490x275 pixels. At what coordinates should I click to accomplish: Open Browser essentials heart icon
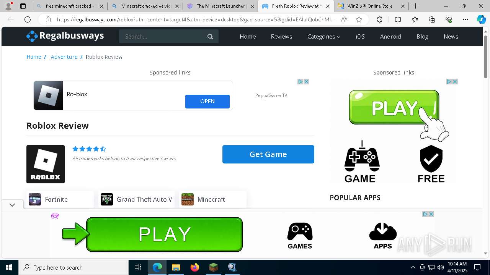click(449, 19)
